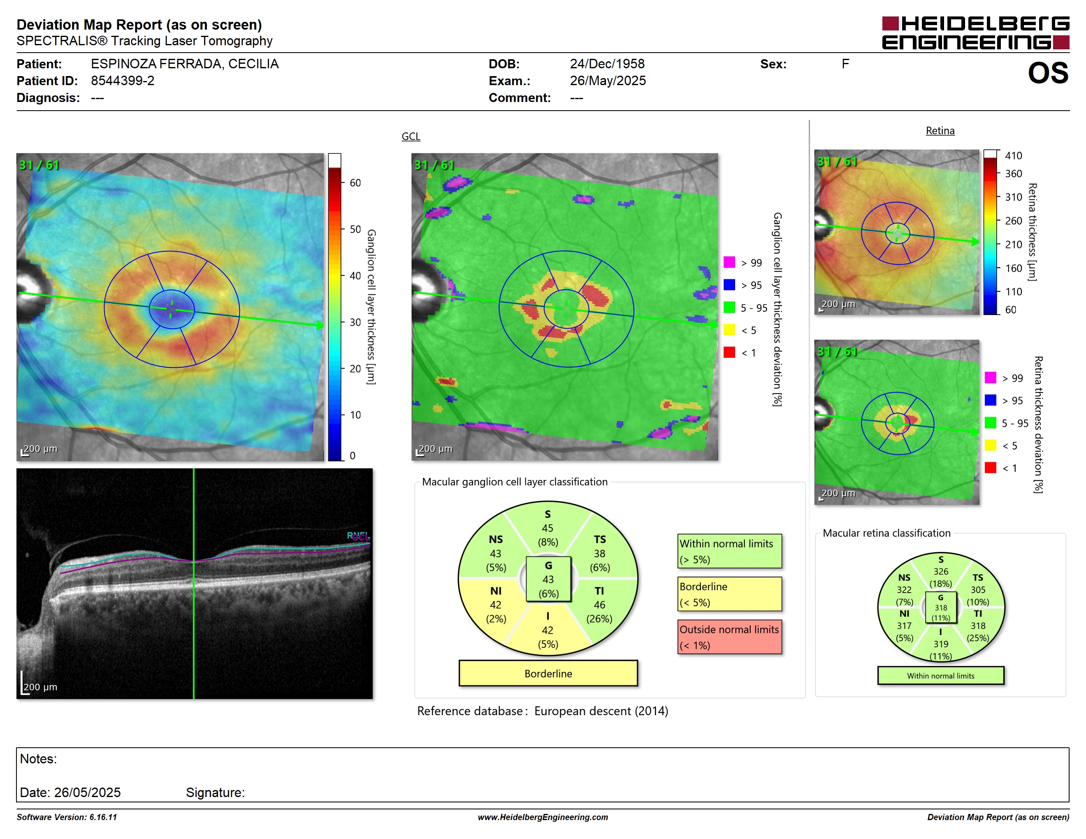Click the yellow Borderline GCL classification result
This screenshot has width=1086, height=839.
(x=548, y=674)
